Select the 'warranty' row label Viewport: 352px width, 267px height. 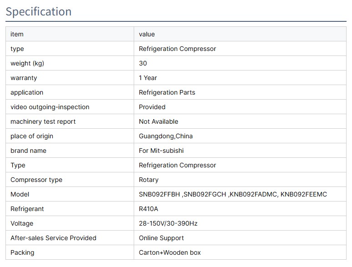tap(24, 78)
